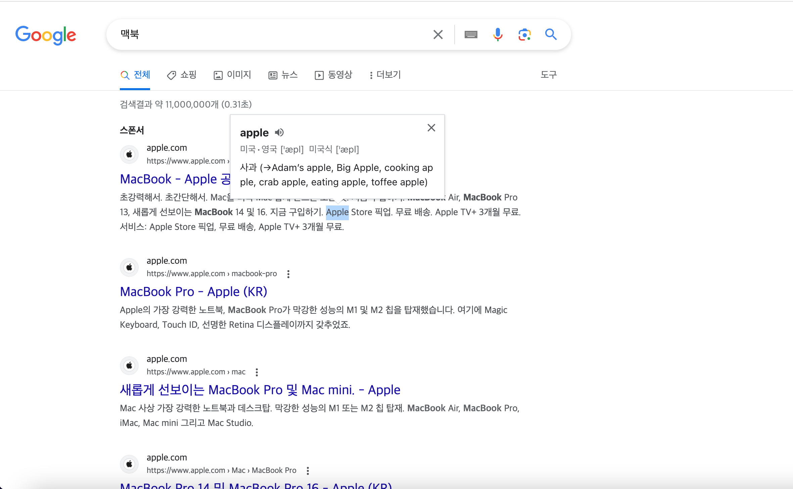The width and height of the screenshot is (793, 489).
Task: Click Apple favicon of the sponsored result
Action: [x=129, y=155]
